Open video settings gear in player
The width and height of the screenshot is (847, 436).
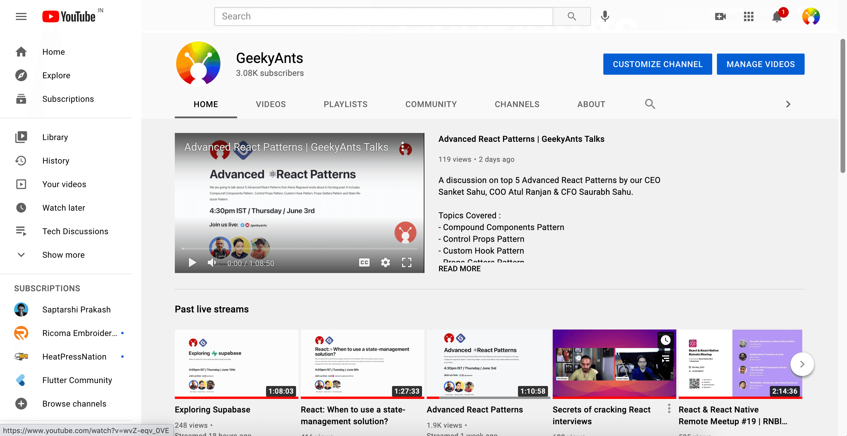[x=385, y=262]
